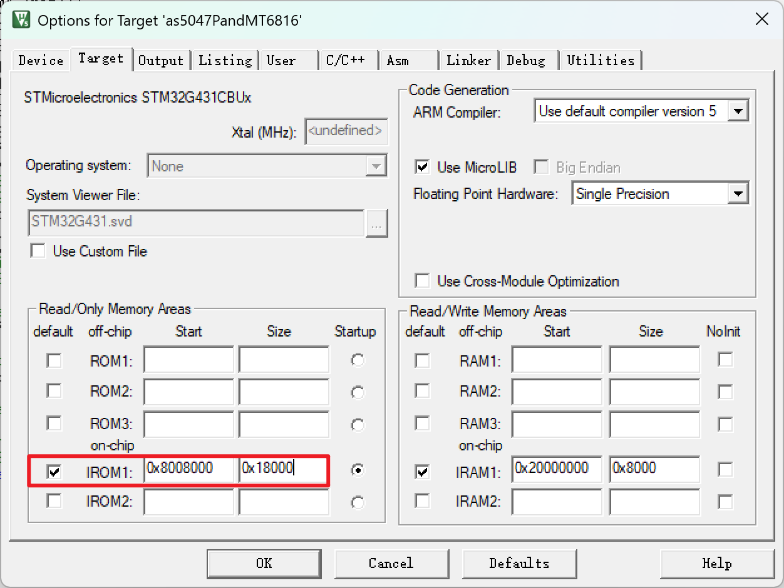The width and height of the screenshot is (784, 588).
Task: Select IROM2 Startup radio button
Action: (x=358, y=502)
